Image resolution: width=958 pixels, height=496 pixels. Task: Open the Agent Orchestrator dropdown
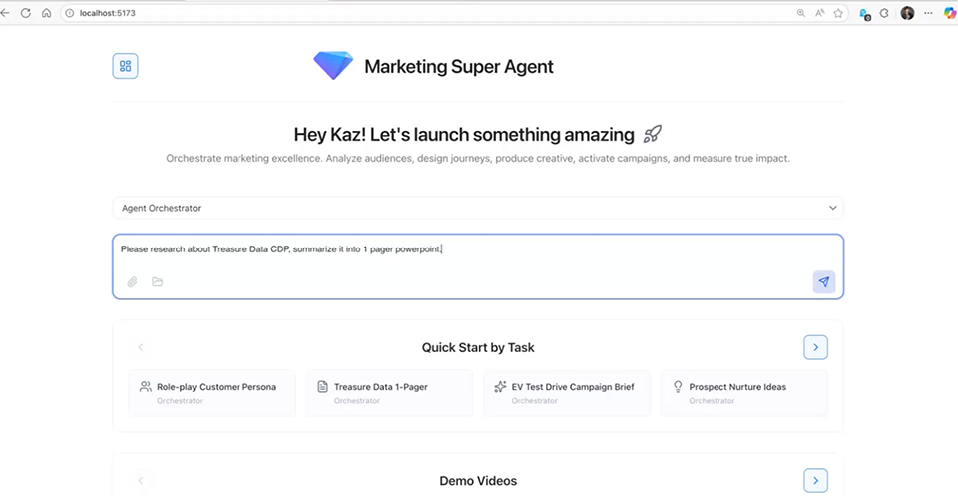[x=477, y=208]
